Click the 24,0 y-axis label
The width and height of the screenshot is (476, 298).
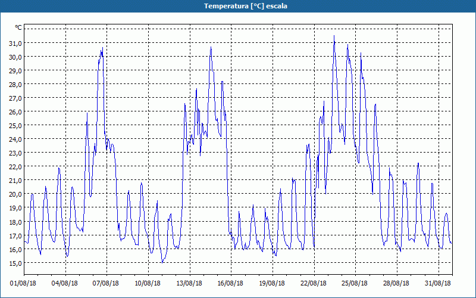(x=15, y=139)
